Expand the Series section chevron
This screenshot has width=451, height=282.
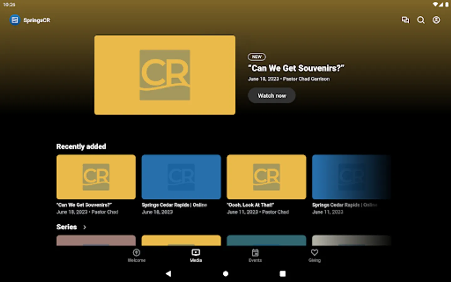(85, 227)
